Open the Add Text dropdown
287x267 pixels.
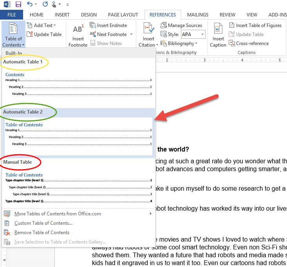[x=42, y=25]
